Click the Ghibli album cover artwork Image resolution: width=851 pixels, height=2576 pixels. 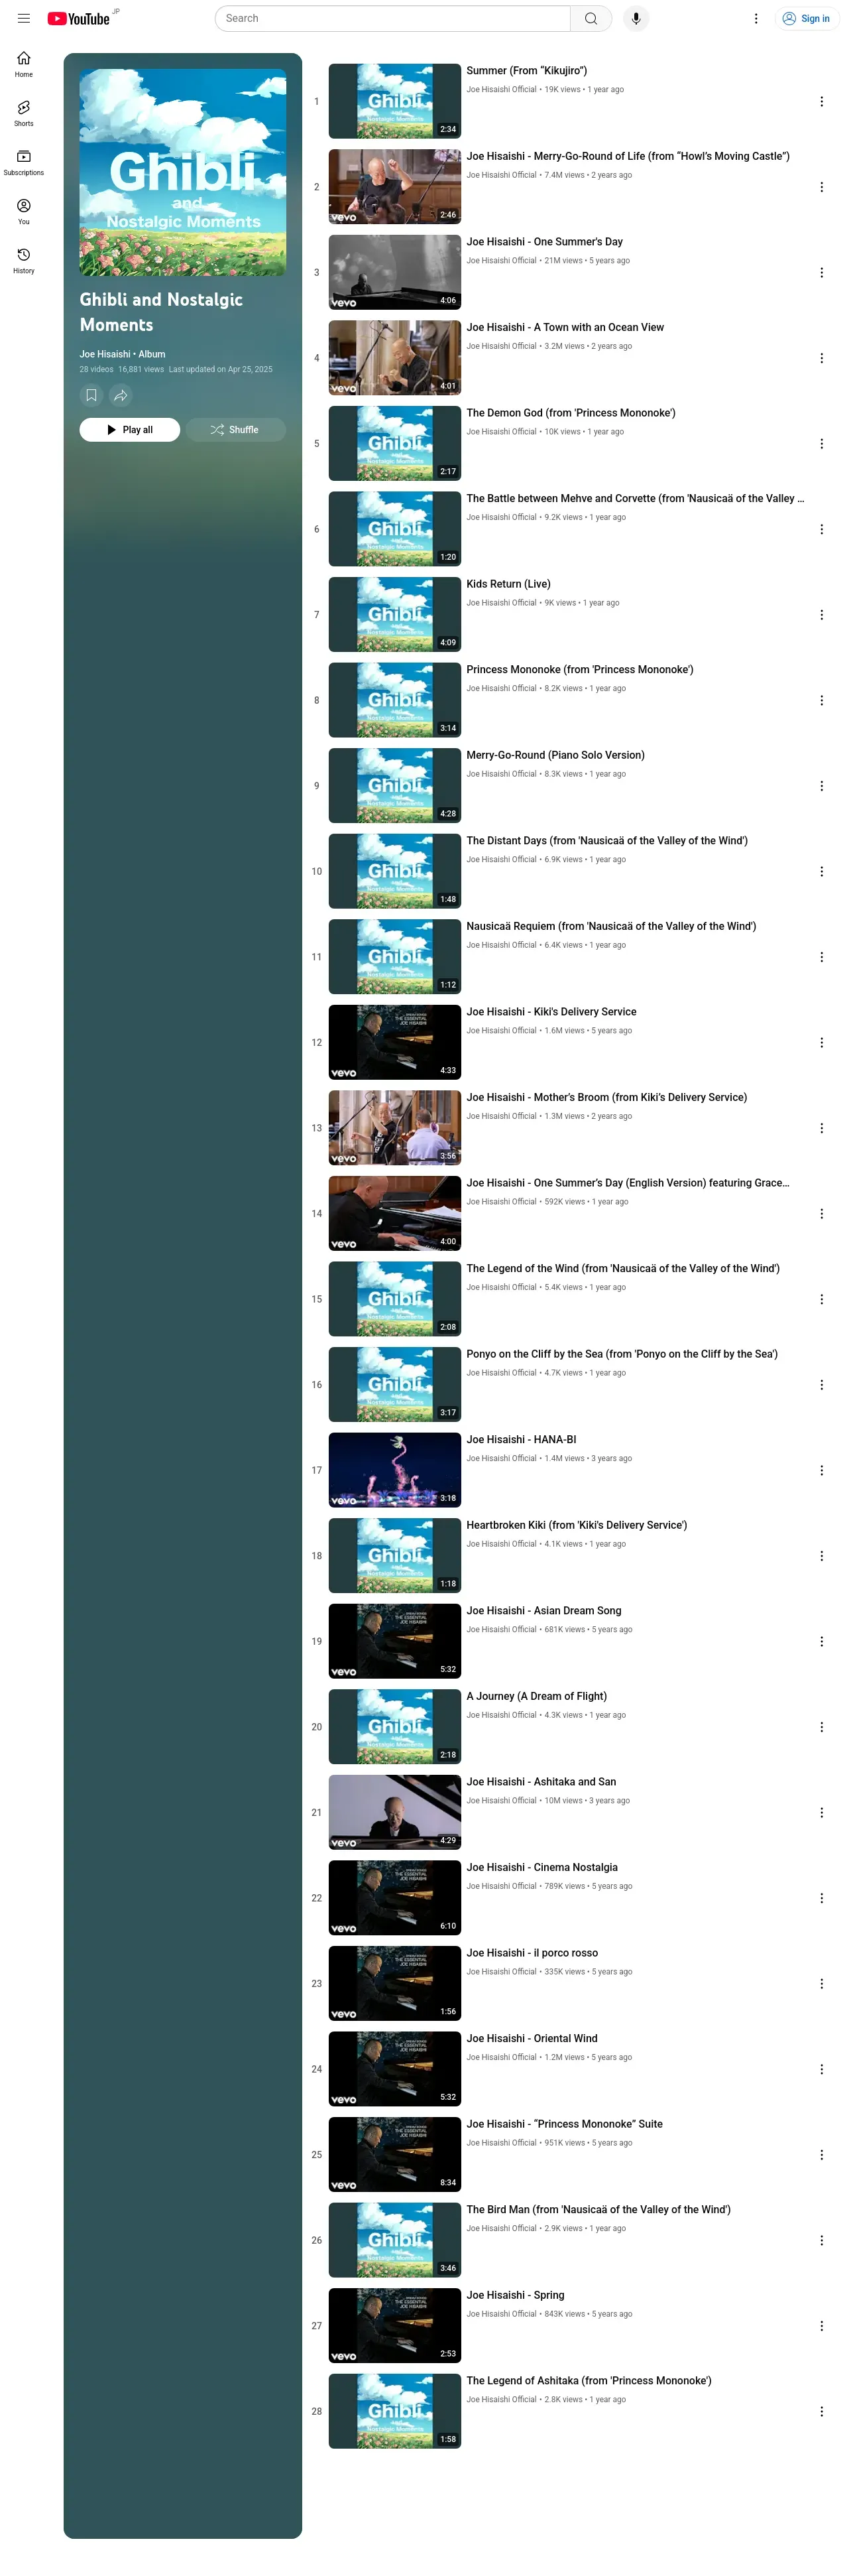tap(183, 172)
